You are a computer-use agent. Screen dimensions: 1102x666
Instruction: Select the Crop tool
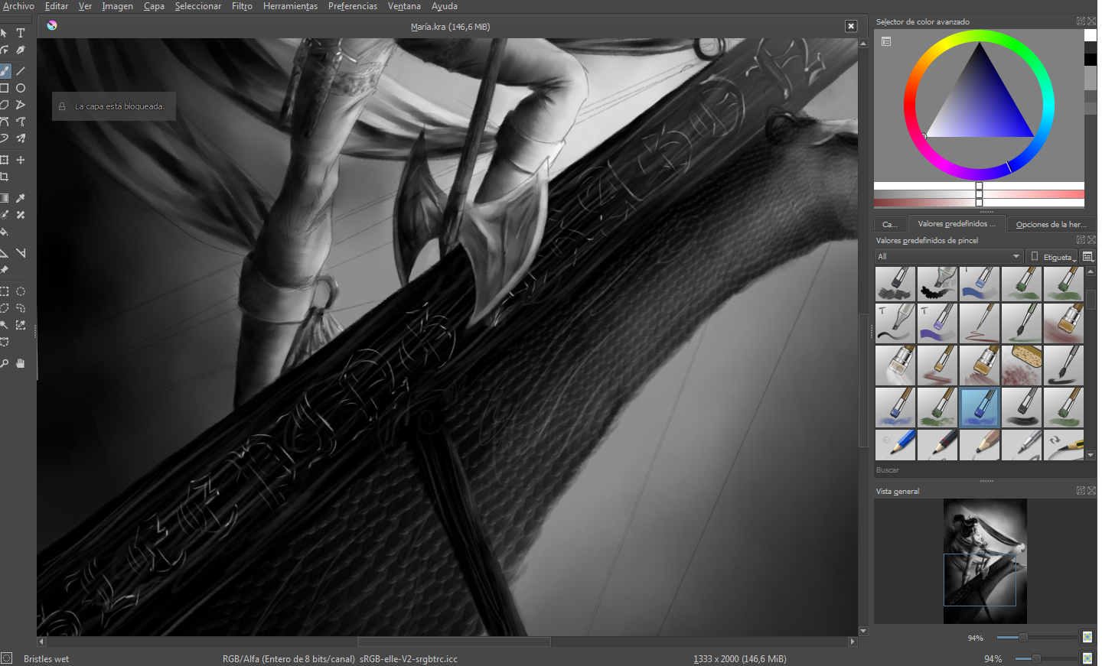4,177
